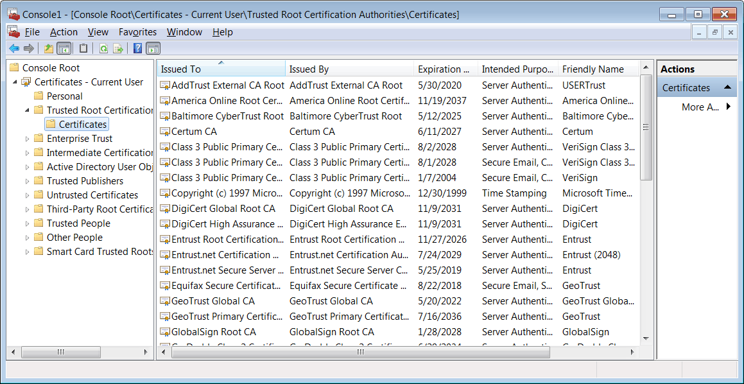Image resolution: width=744 pixels, height=384 pixels.
Task: Collapse the Trusted Root Certification Authorities node
Action: point(27,110)
